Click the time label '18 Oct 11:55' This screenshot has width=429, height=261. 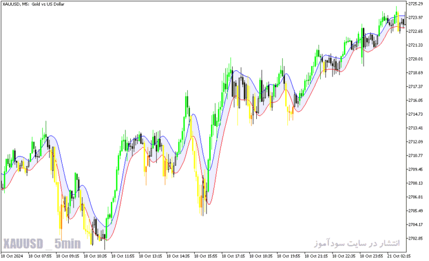pyautogui.click(x=123, y=256)
